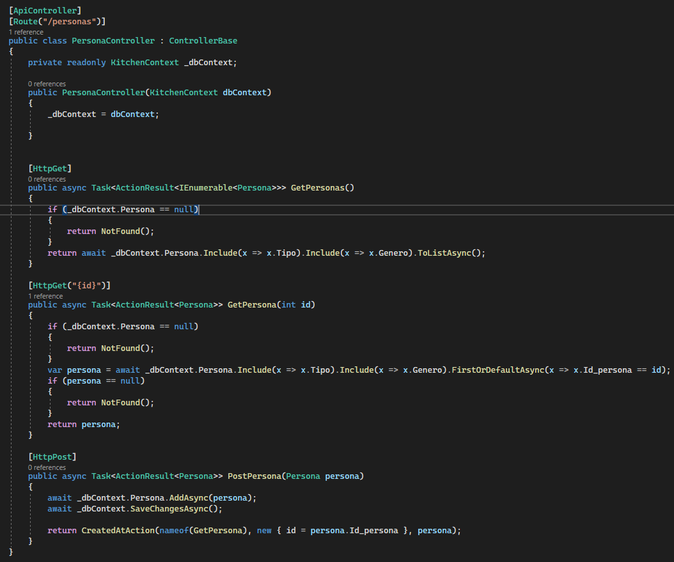Click the new keyword in CreatedAtAction line
Image resolution: width=674 pixels, height=562 pixels.
pyautogui.click(x=264, y=531)
